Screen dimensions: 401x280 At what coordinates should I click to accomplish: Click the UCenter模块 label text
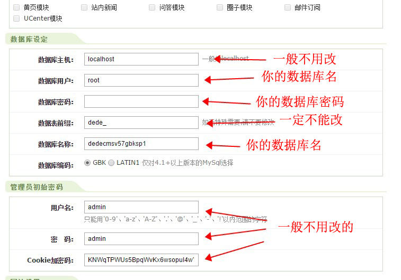click(43, 18)
